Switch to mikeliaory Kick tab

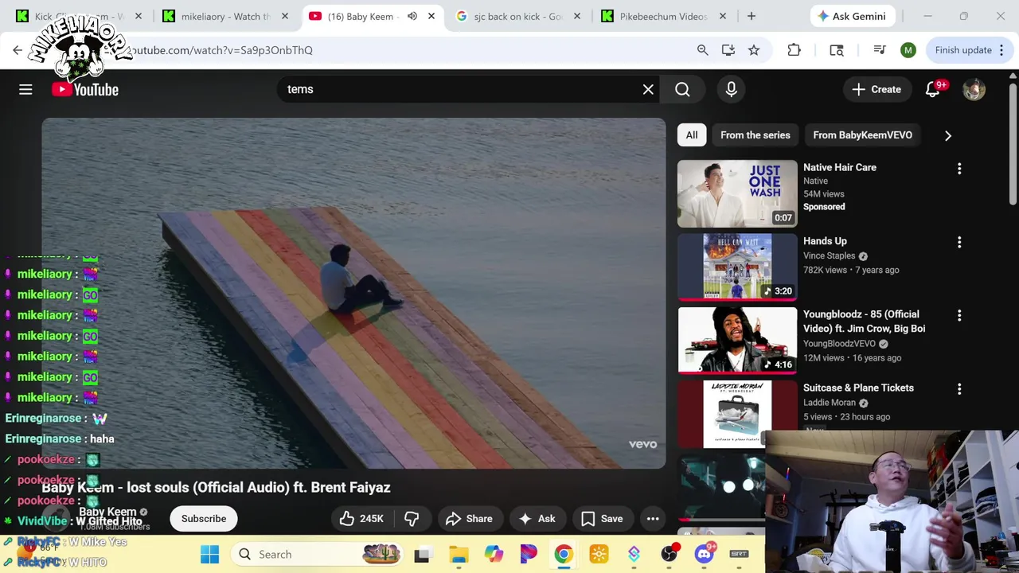225,16
